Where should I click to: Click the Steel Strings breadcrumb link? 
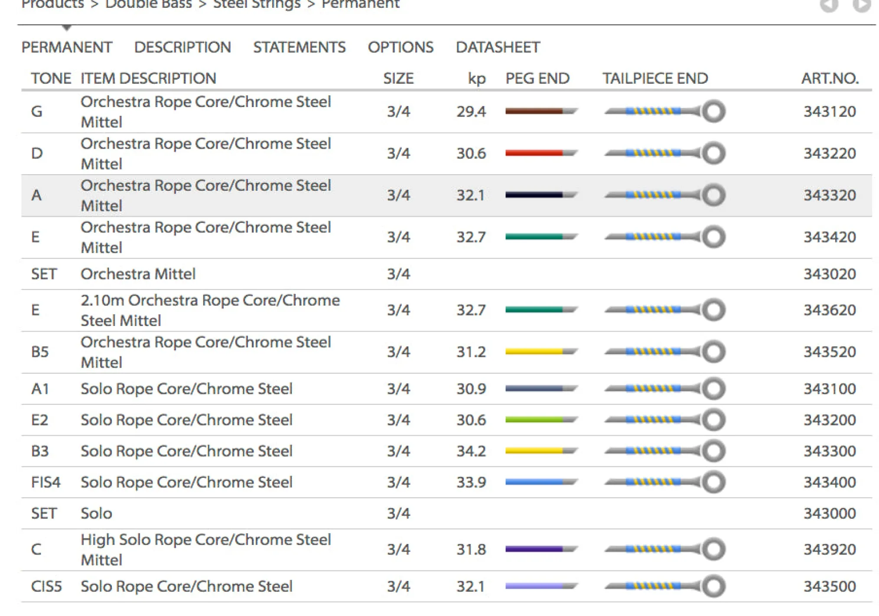pyautogui.click(x=257, y=4)
